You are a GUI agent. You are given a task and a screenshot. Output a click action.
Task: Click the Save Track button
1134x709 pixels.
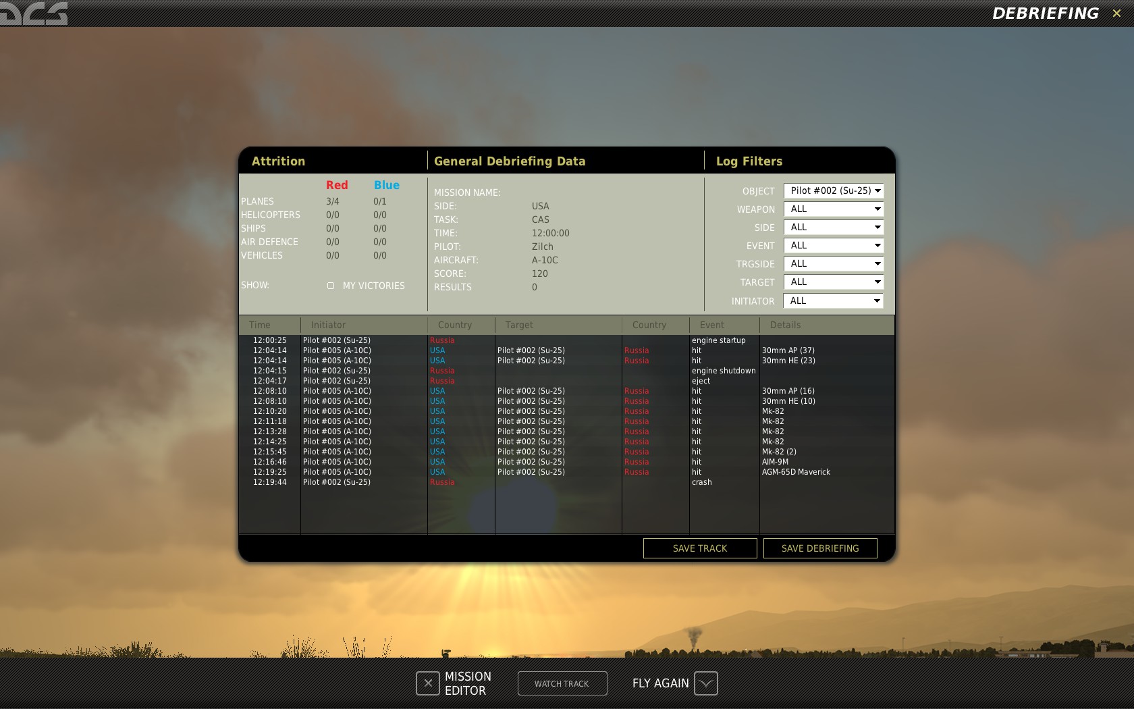[700, 548]
